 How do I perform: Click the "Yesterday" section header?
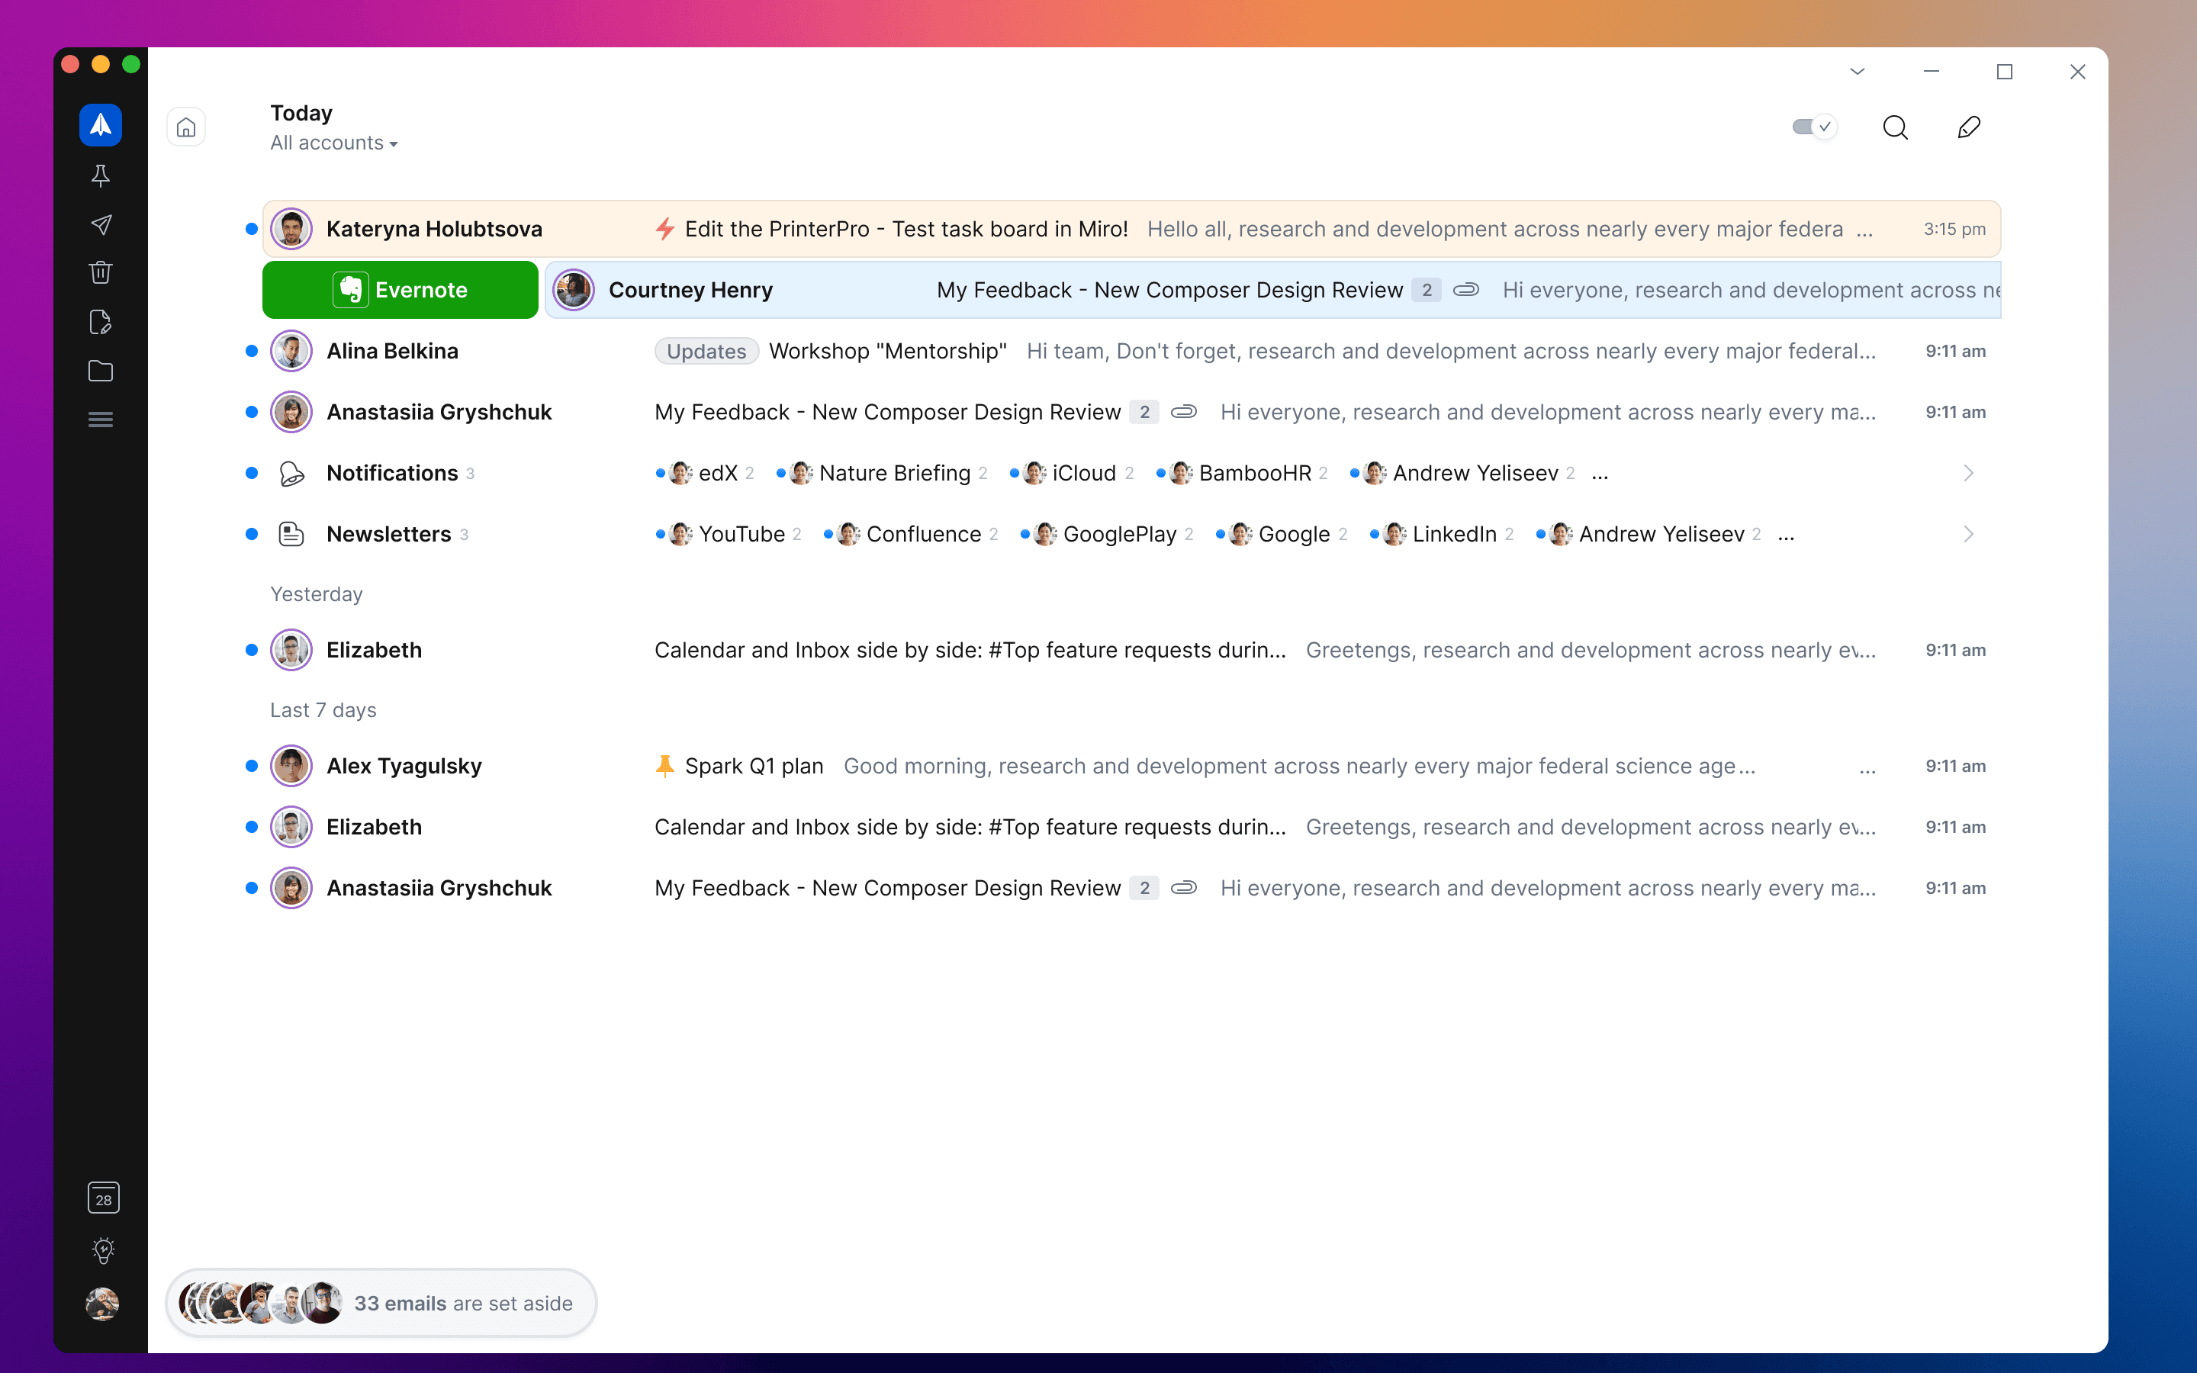316,594
